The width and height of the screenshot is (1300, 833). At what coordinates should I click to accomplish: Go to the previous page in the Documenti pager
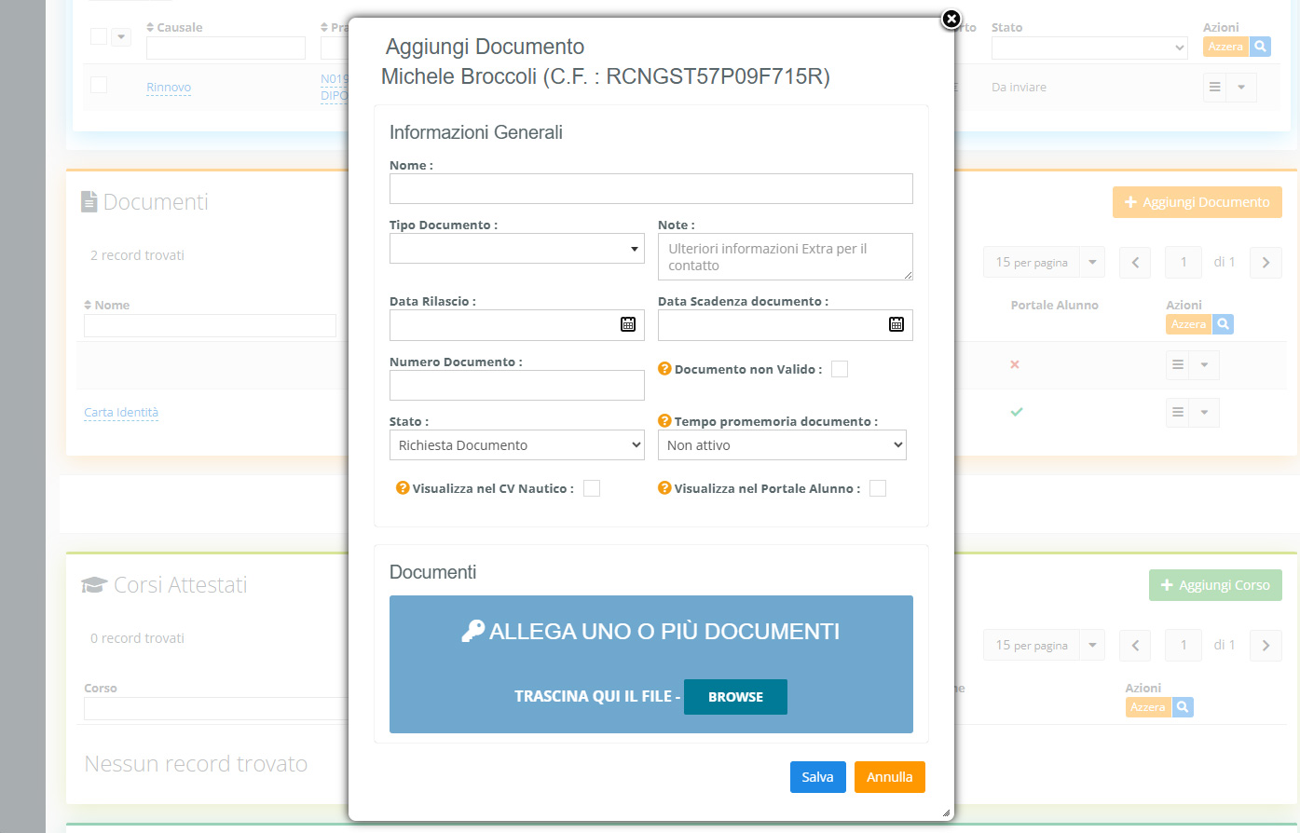[x=1135, y=263]
